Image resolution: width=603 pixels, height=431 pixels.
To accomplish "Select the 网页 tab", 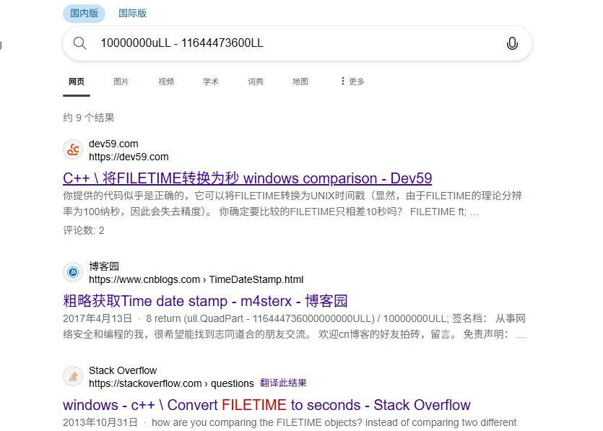I will [77, 82].
